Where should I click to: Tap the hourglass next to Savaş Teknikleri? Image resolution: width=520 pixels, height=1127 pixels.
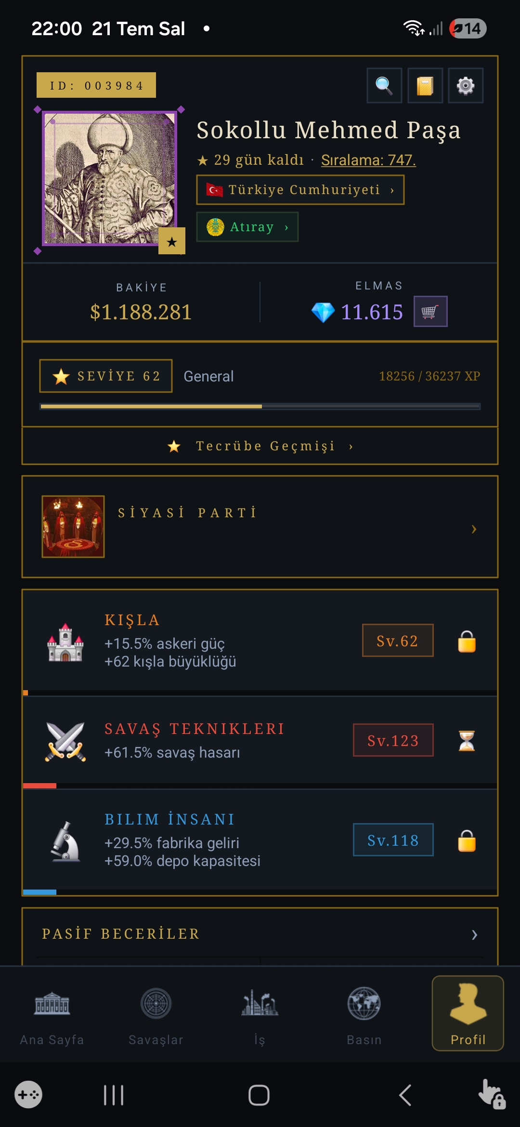[x=467, y=741]
